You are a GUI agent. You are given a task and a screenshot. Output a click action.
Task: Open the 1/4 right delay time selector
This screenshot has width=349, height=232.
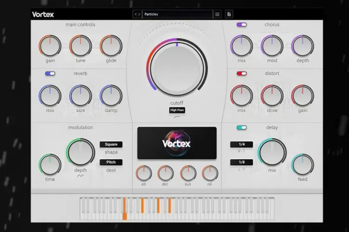[x=242, y=144]
